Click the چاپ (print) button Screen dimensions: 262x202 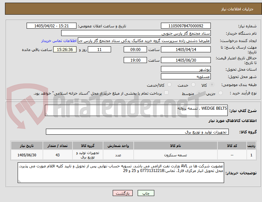pos(146,193)
